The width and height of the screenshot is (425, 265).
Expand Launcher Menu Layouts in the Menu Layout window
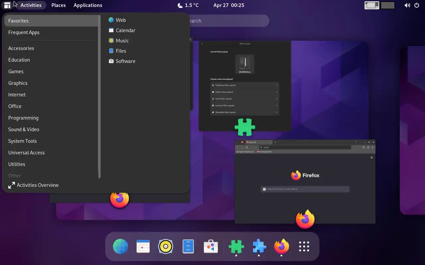click(245, 105)
